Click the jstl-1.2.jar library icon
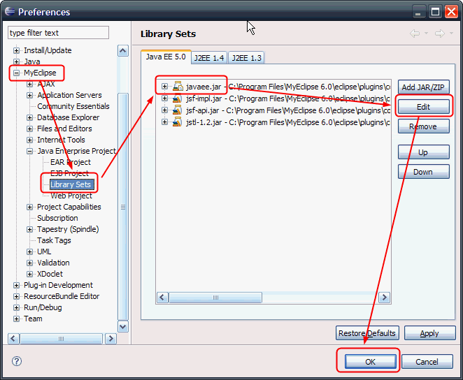This screenshot has height=380, width=463. (x=177, y=122)
